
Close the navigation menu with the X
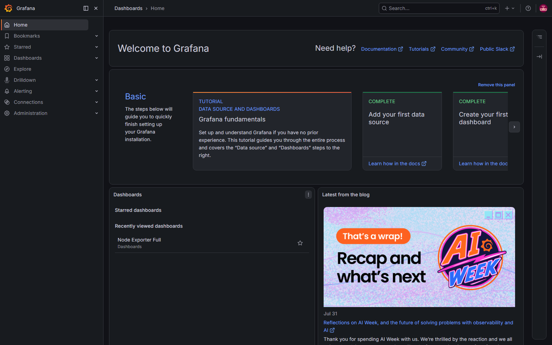[96, 8]
